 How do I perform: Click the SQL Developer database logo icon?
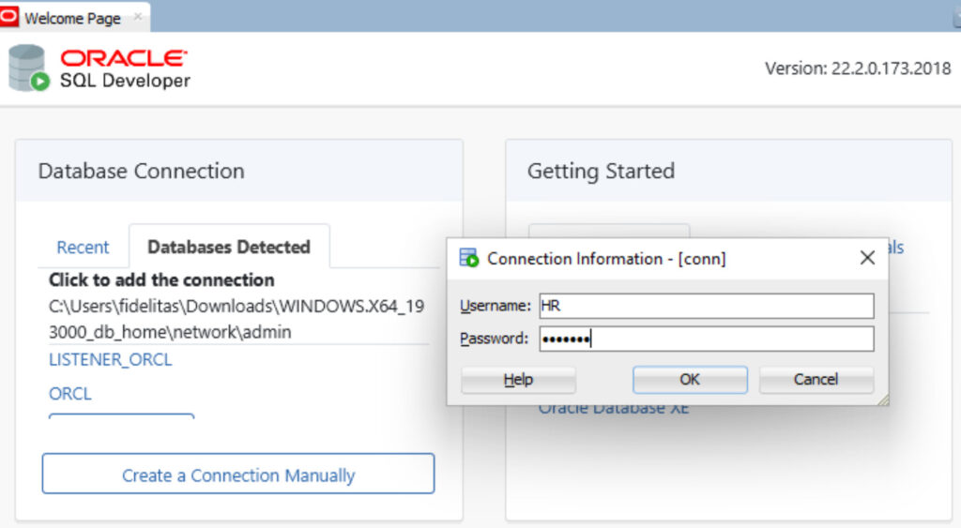28,68
